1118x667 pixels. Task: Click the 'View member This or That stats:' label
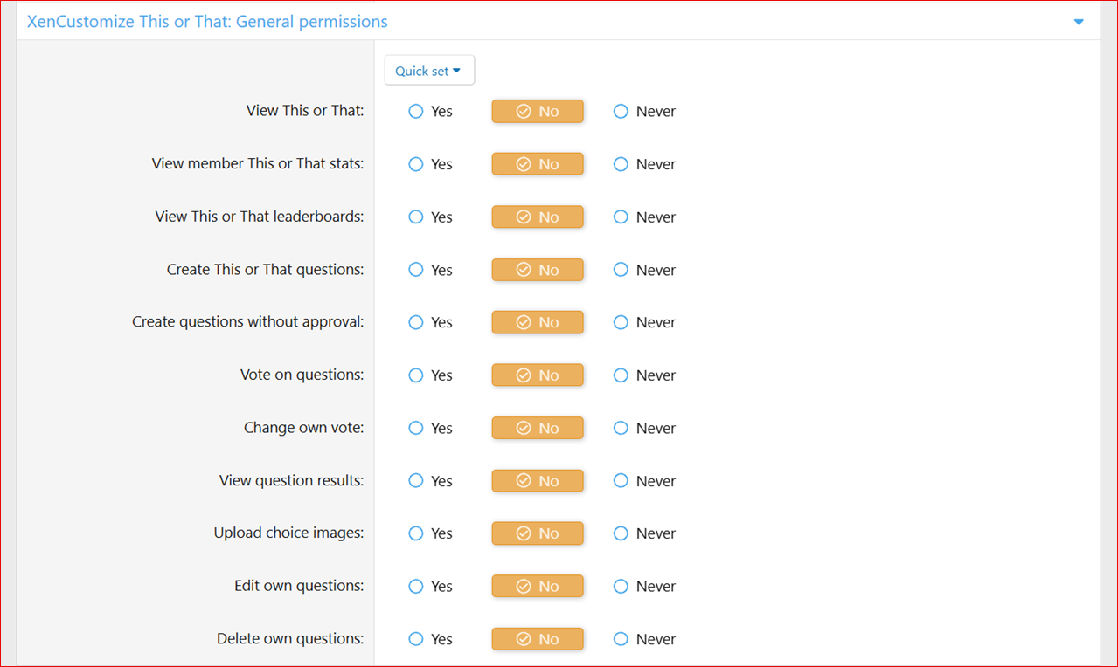(258, 163)
